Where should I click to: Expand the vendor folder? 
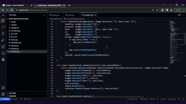click(x=27, y=25)
